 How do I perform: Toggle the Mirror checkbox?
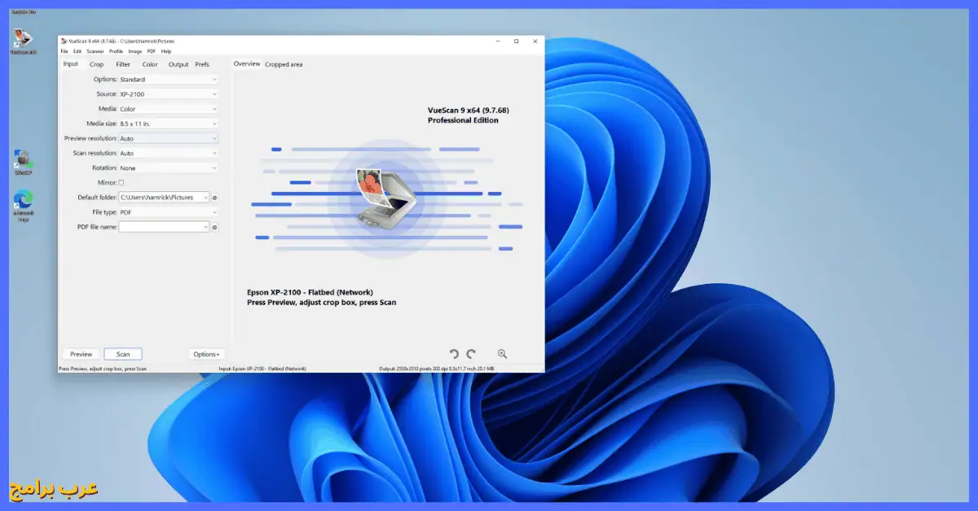[x=121, y=183]
